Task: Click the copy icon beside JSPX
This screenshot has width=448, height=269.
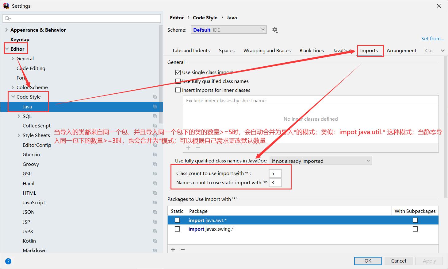Action: click(155, 231)
